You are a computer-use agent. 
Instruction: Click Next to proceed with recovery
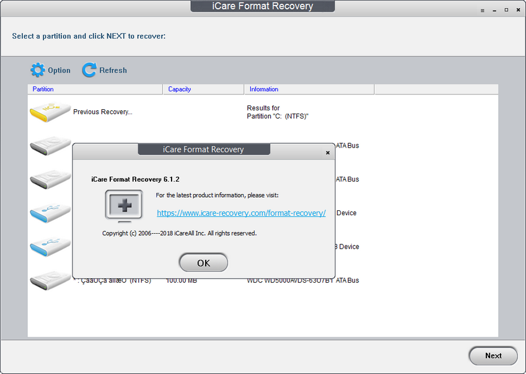point(493,355)
